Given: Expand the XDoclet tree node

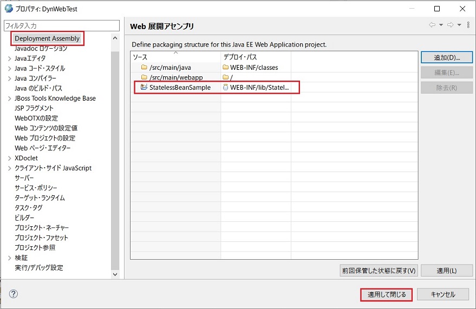Looking at the screenshot, I should tap(9, 158).
